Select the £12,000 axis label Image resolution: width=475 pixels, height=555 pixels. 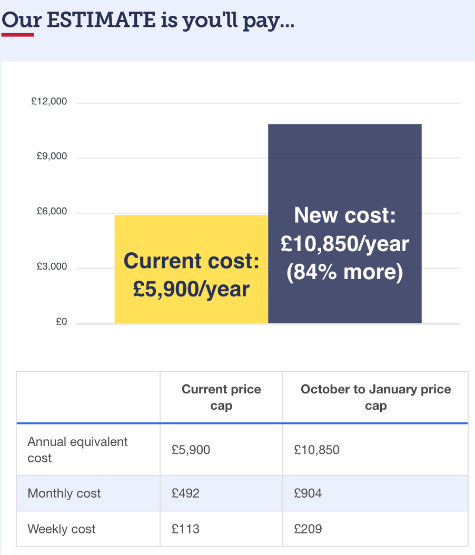pyautogui.click(x=49, y=101)
